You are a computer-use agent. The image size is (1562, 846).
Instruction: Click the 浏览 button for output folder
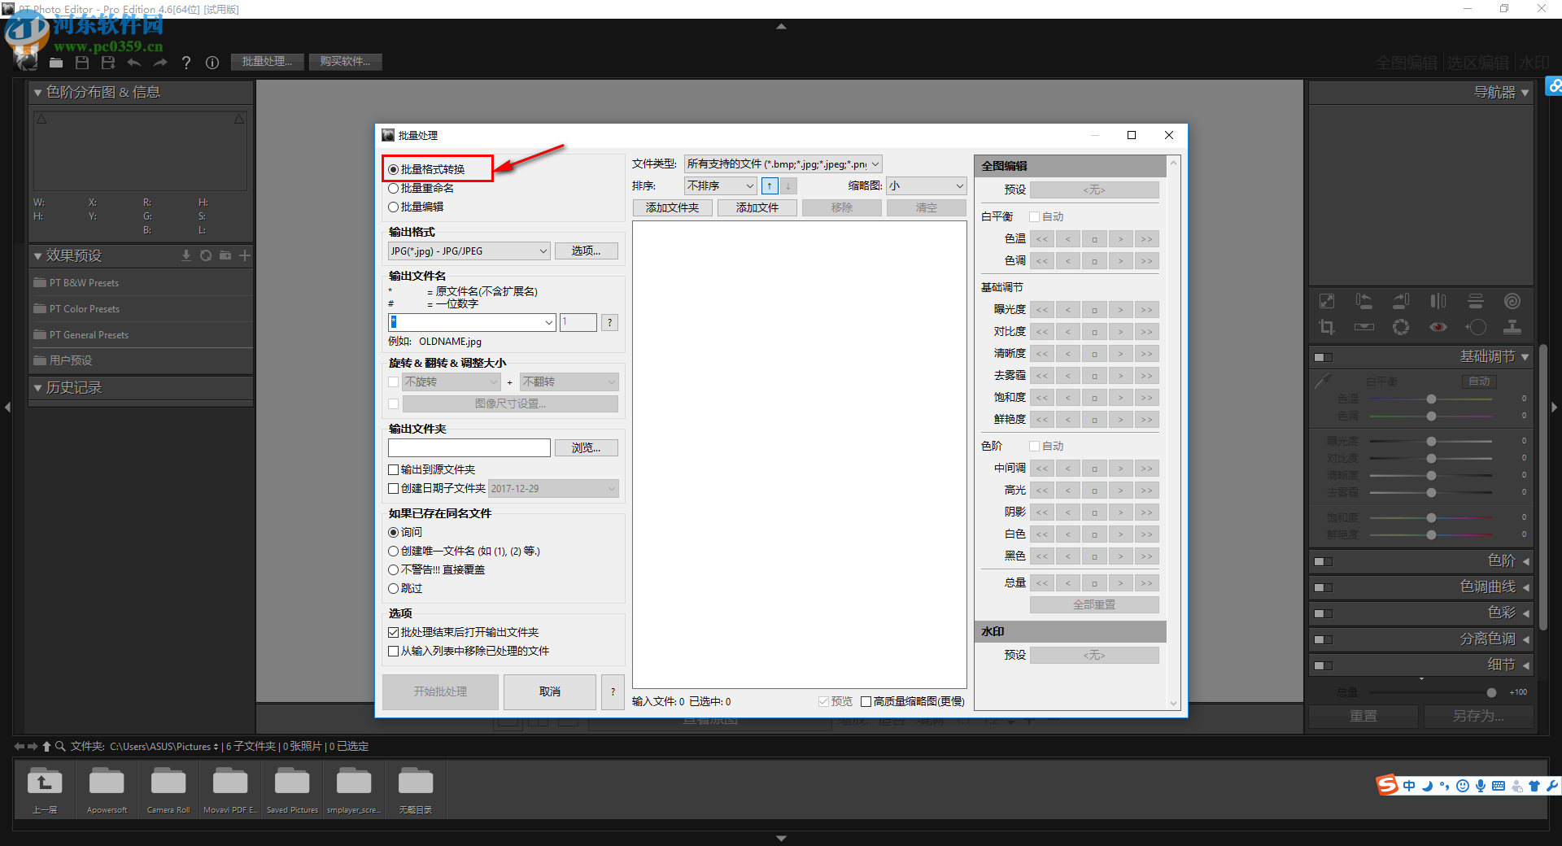[586, 447]
